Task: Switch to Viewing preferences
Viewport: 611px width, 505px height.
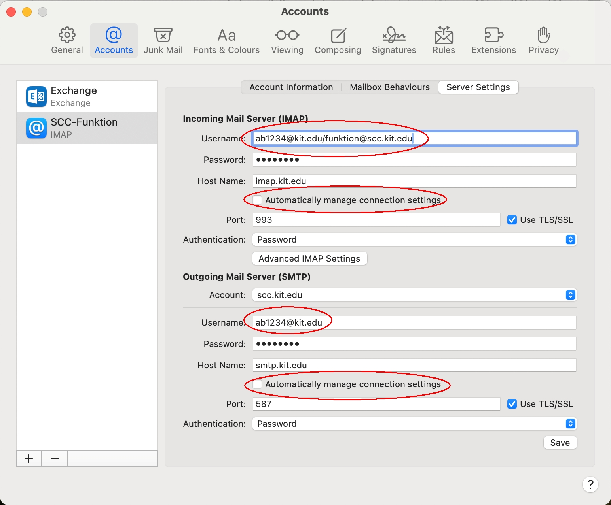Action: point(287,41)
